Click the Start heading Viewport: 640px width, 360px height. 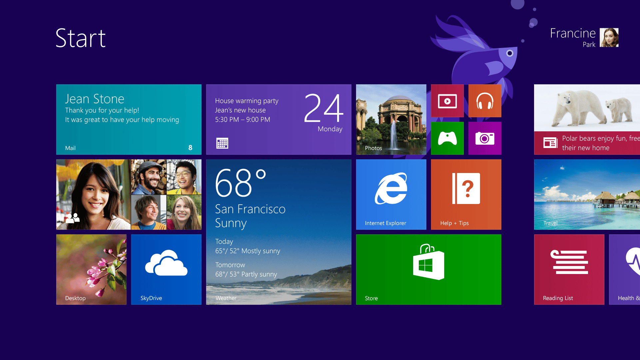click(x=80, y=38)
